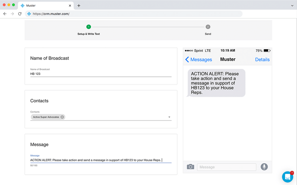
Task: Click the browser forward arrow
Action: (x=12, y=13)
